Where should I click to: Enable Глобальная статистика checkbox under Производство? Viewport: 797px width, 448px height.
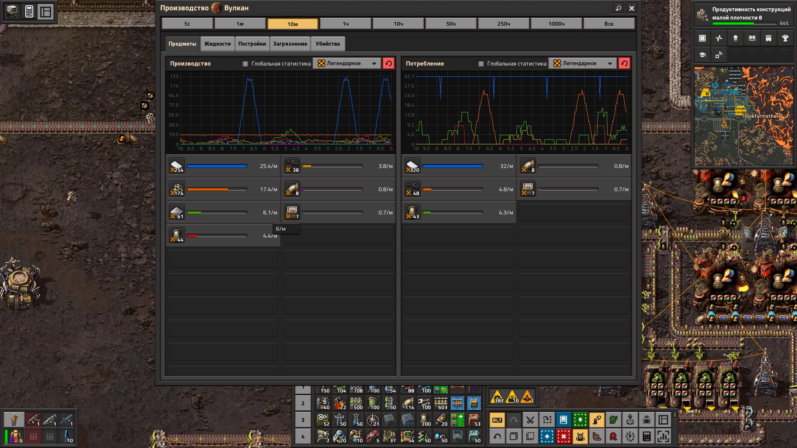coord(245,63)
